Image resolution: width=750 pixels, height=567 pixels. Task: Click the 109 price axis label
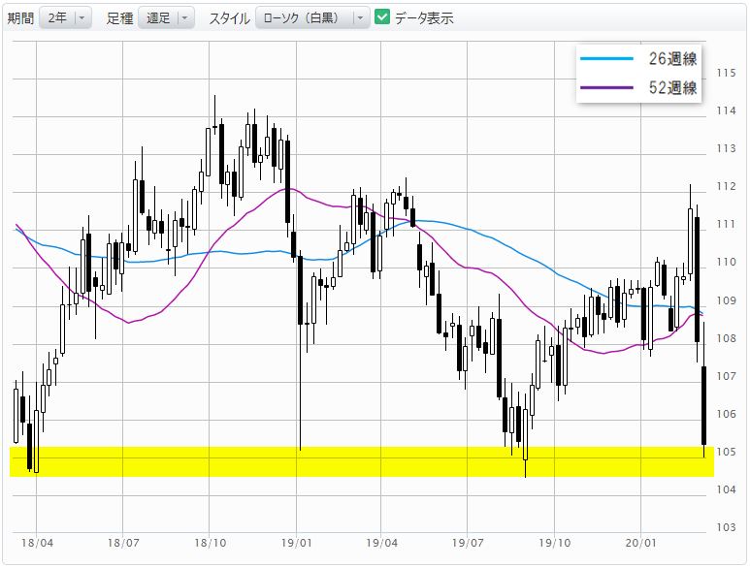726,300
